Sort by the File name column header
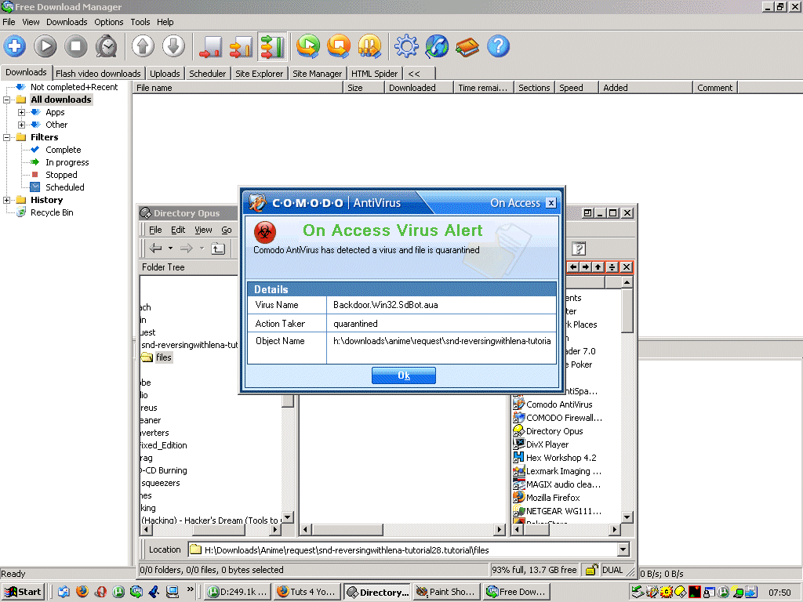Image resolution: width=803 pixels, height=602 pixels. coord(237,88)
